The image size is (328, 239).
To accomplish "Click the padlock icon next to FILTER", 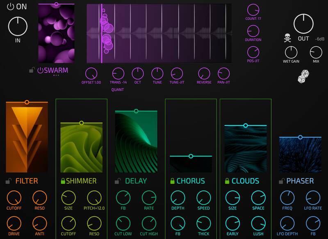I will coord(8,181).
